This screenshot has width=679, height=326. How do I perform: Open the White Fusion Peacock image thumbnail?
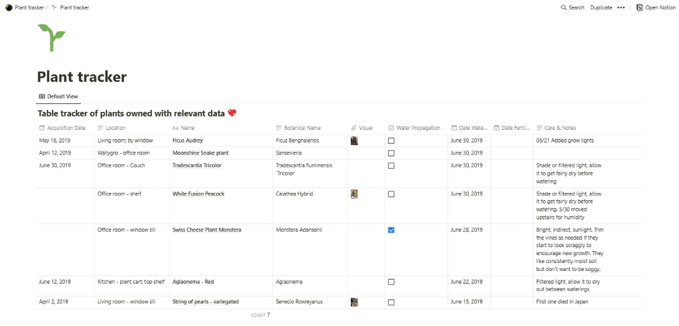pyautogui.click(x=355, y=194)
